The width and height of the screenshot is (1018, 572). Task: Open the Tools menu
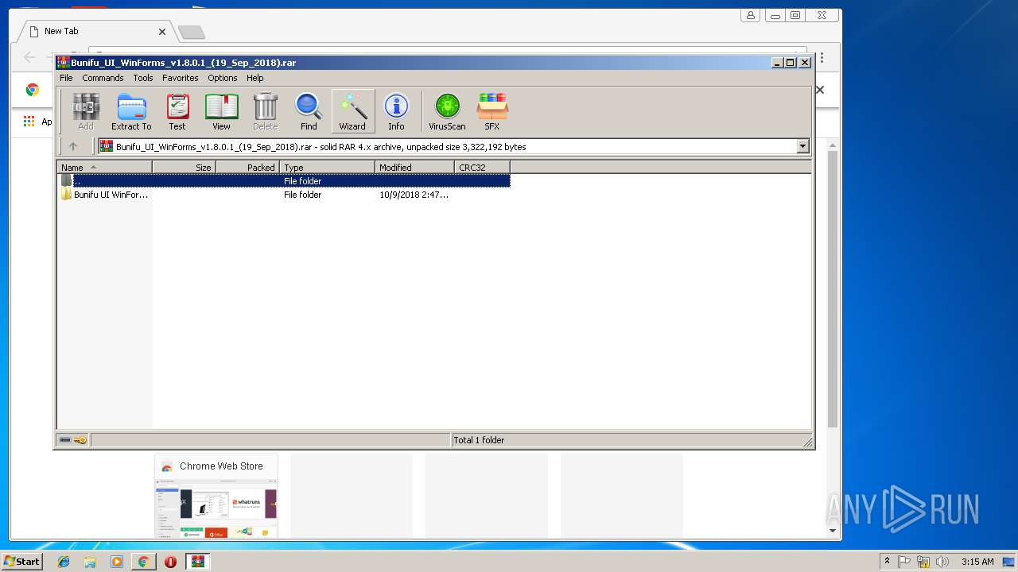(x=143, y=78)
